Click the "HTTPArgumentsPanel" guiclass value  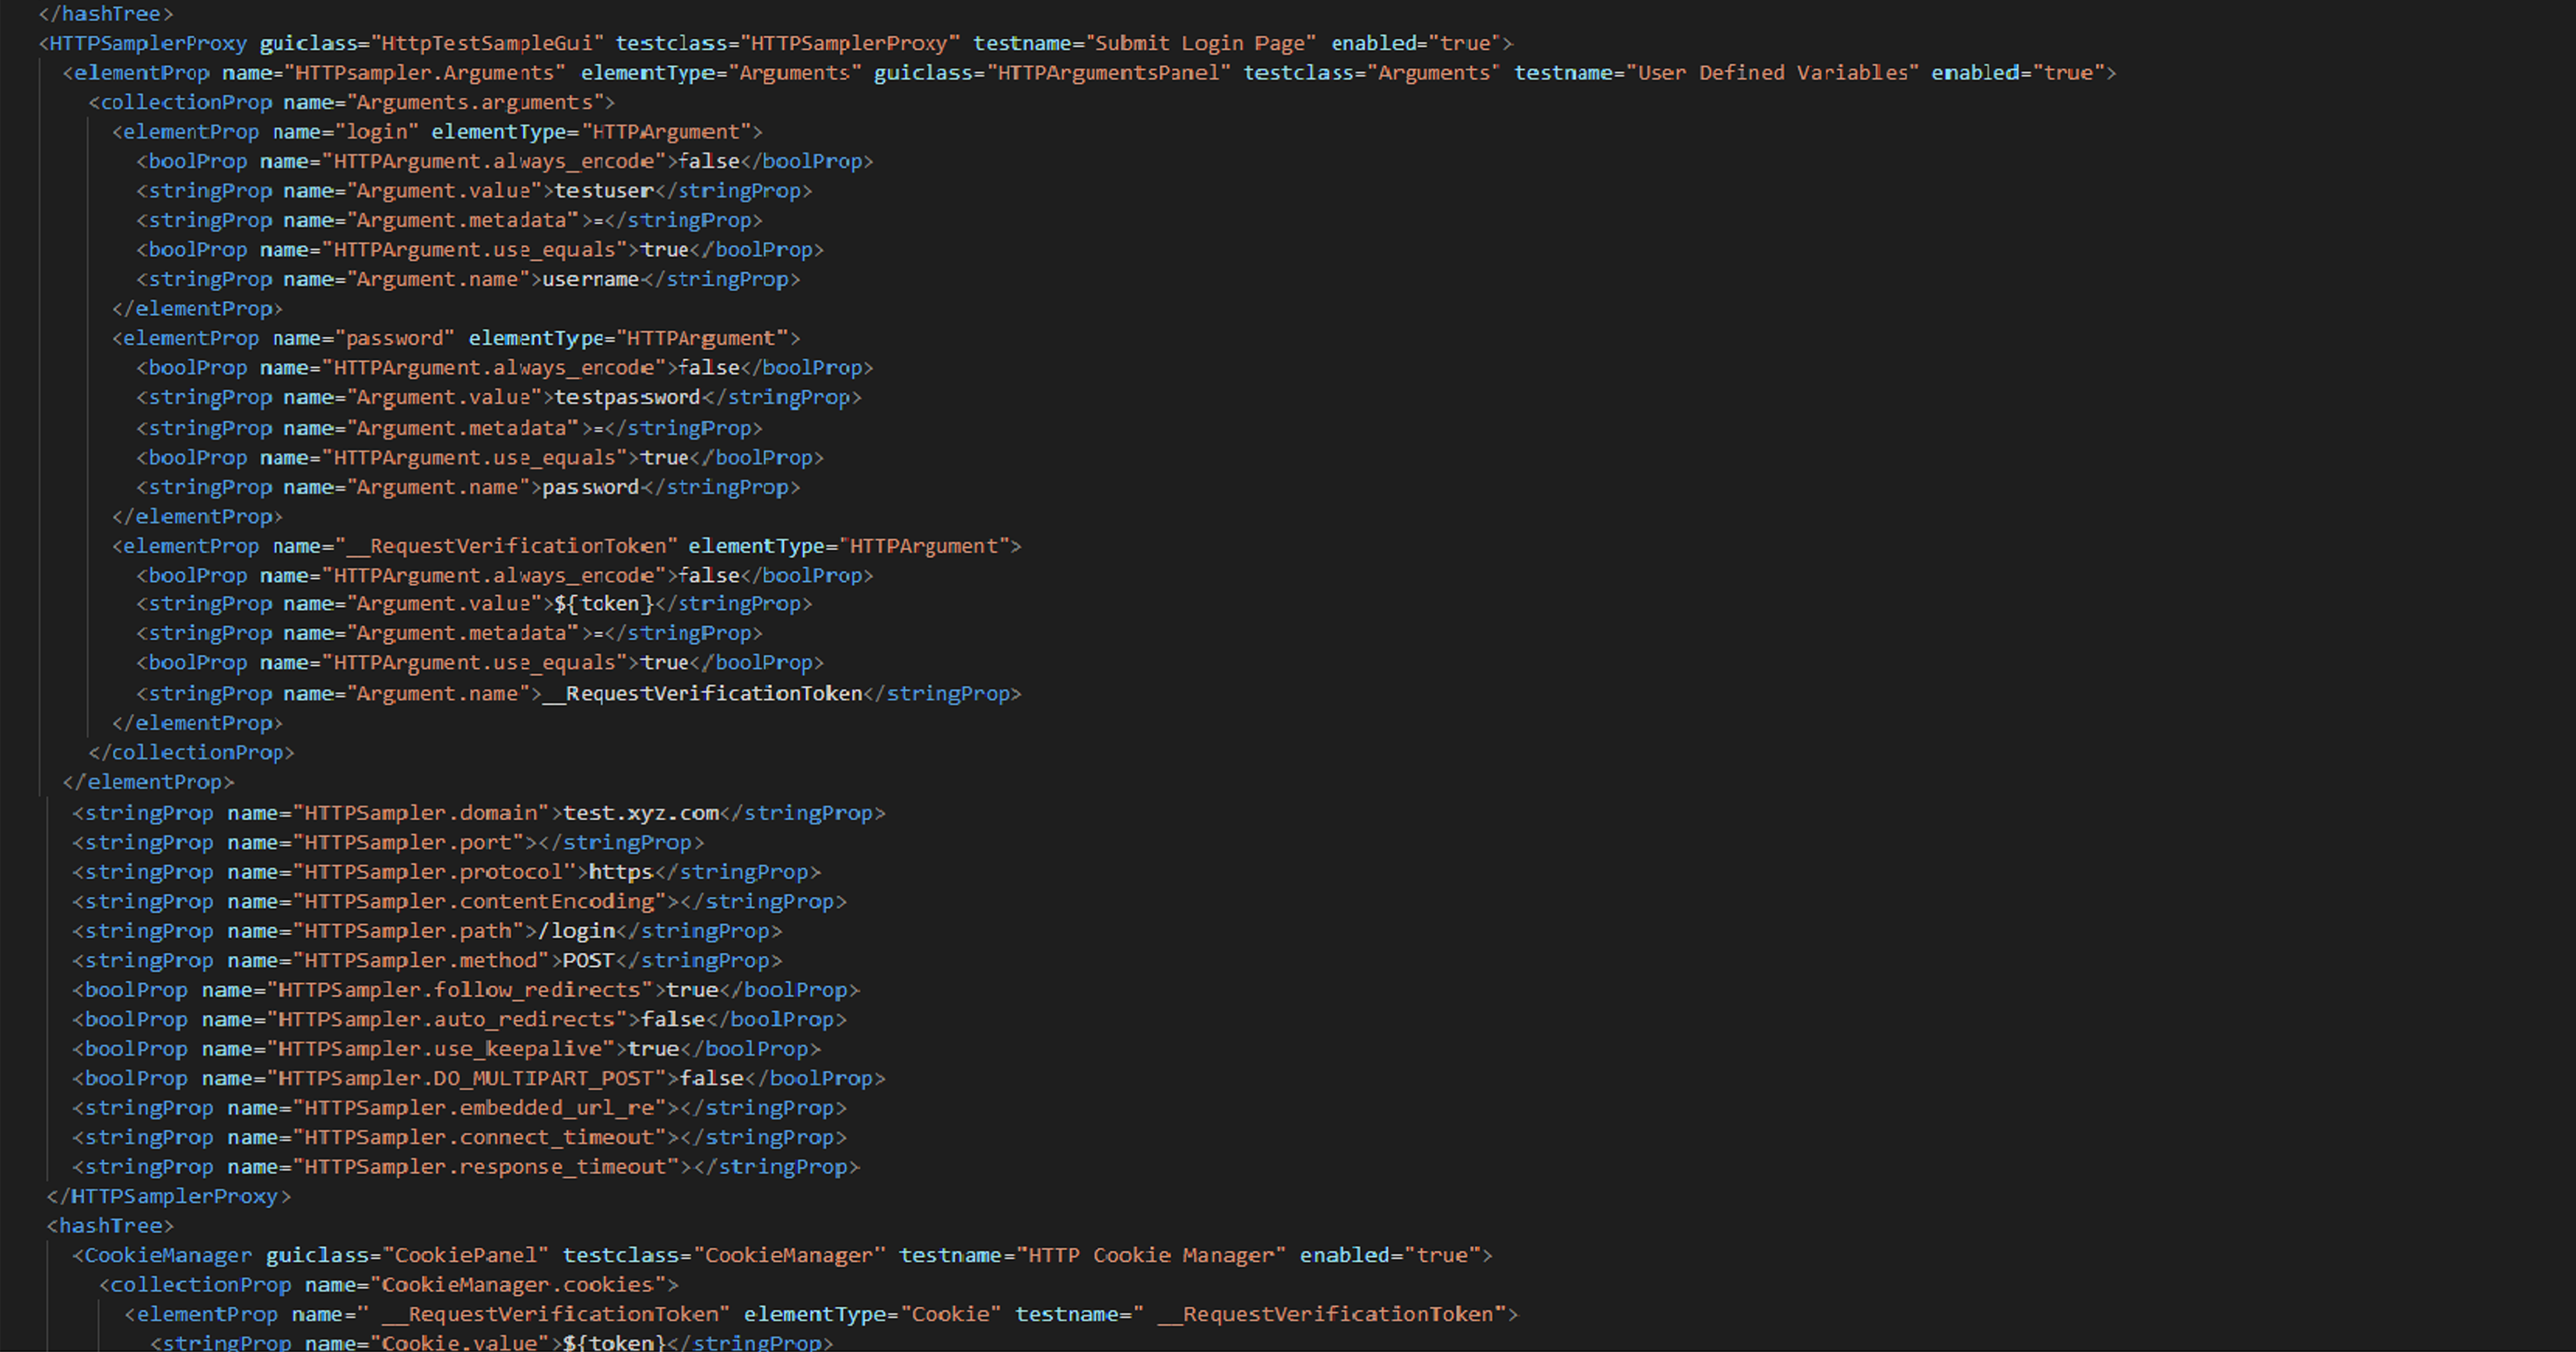coord(1108,73)
